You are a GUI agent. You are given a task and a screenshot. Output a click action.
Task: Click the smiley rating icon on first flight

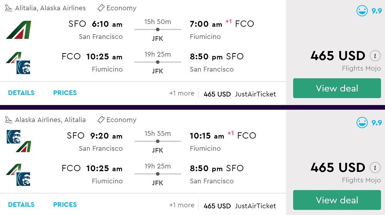[362, 11]
